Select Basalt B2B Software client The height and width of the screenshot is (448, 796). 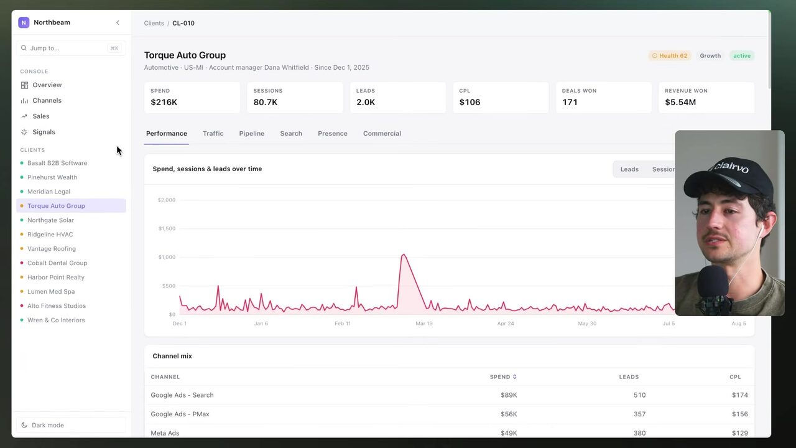coord(71,163)
